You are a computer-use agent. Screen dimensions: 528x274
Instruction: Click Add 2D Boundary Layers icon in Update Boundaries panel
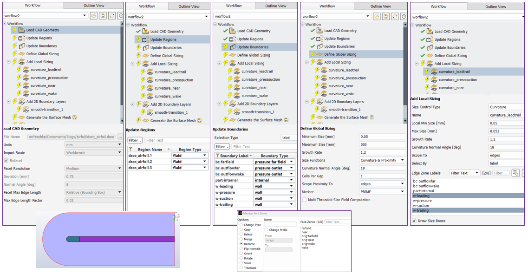coord(233,104)
